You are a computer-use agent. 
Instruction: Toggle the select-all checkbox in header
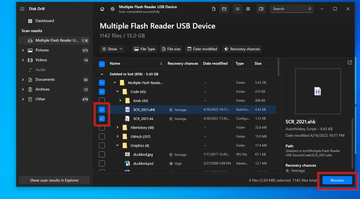pyautogui.click(x=102, y=64)
